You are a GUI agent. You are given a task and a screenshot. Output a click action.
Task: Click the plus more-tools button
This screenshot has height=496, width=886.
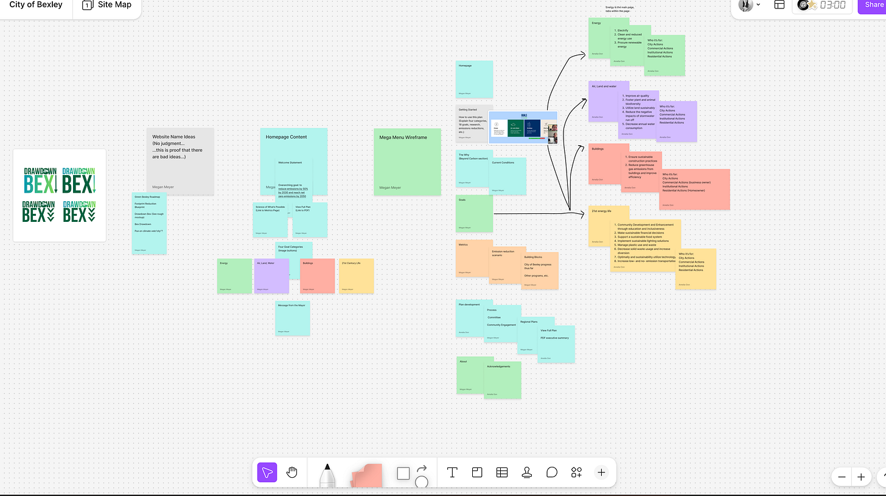601,473
